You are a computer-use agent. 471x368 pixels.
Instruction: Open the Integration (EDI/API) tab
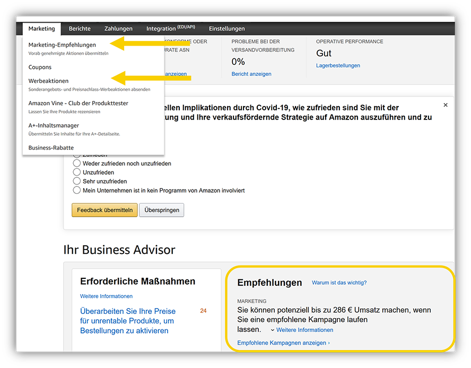point(171,28)
